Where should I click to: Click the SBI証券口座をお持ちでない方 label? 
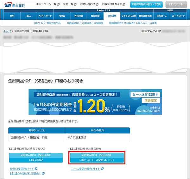pyautogui.click(x=27, y=149)
